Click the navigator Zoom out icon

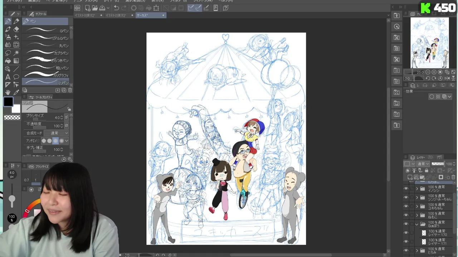pyautogui.click(x=428, y=72)
